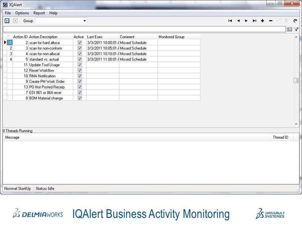
Task: Advance to the next record
Action: tap(246, 21)
